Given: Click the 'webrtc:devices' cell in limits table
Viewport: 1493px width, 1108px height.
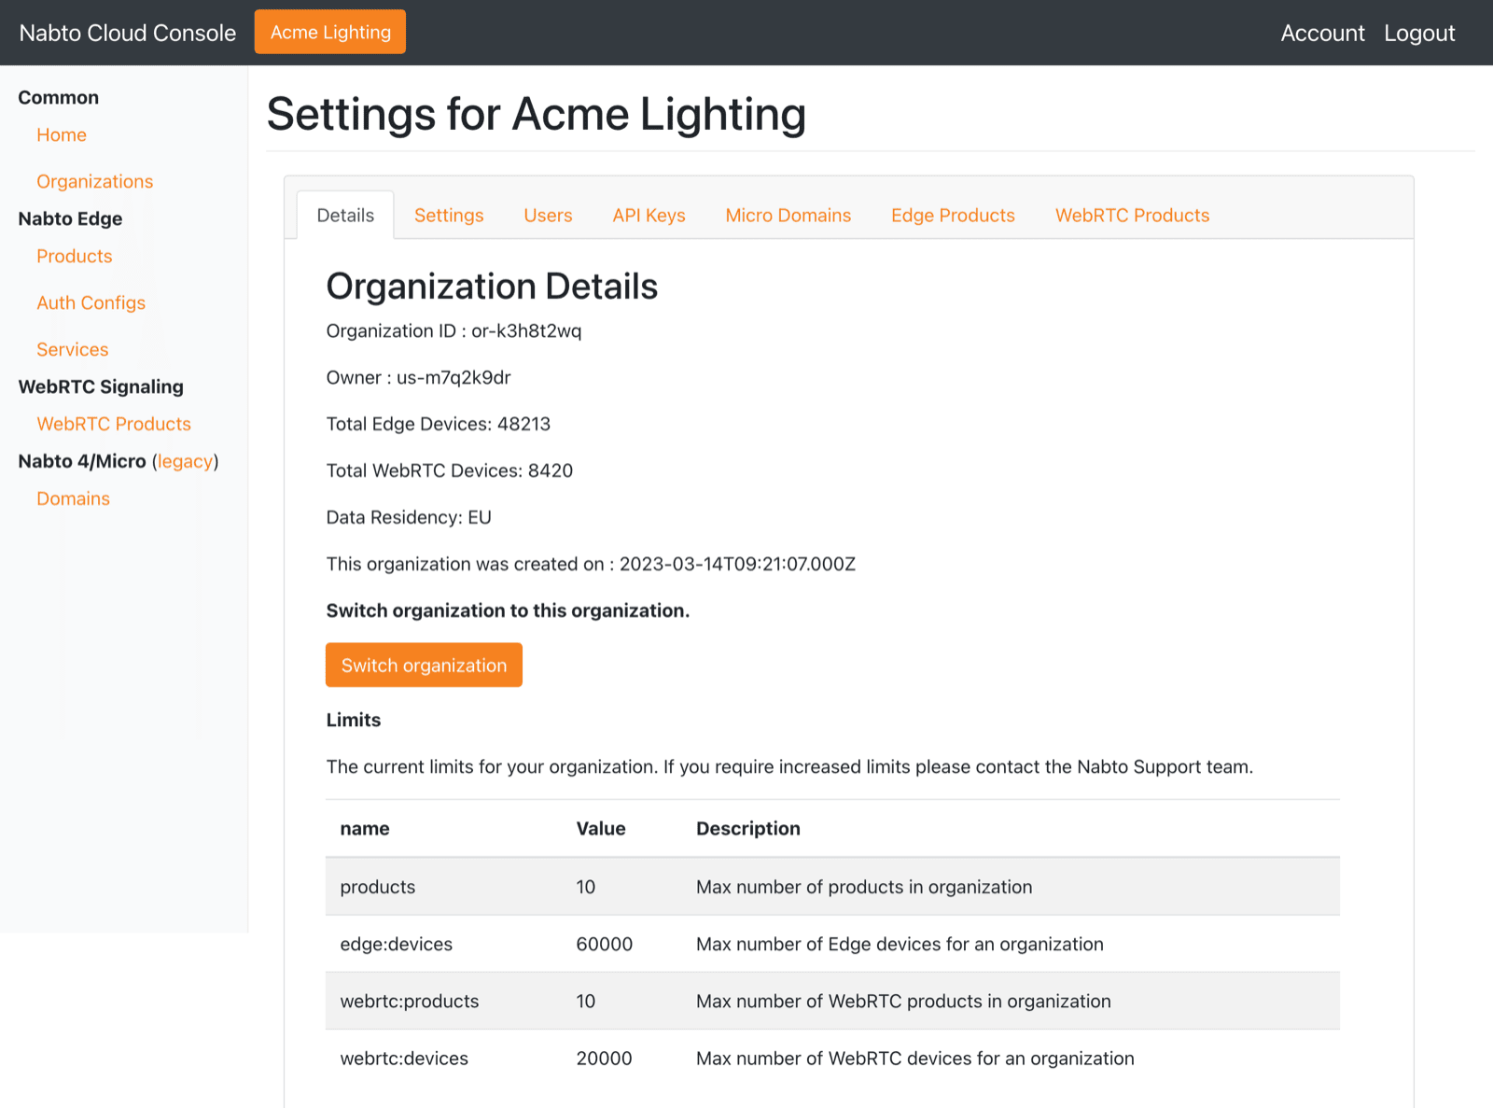Looking at the screenshot, I should pyautogui.click(x=404, y=1059).
